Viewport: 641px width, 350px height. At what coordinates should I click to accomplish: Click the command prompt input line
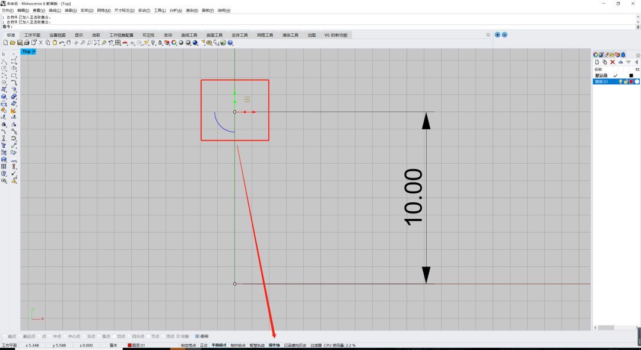tap(319, 27)
